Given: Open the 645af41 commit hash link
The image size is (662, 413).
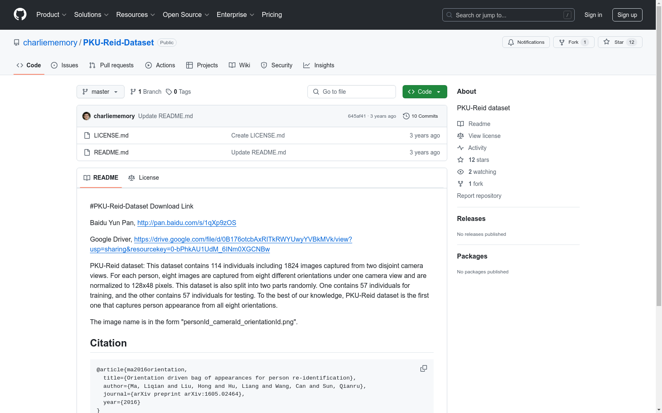Looking at the screenshot, I should 357,116.
